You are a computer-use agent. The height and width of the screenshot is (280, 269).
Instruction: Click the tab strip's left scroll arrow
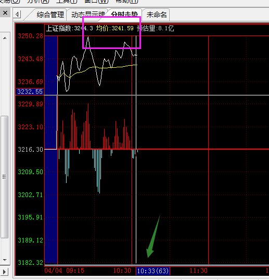point(17,14)
